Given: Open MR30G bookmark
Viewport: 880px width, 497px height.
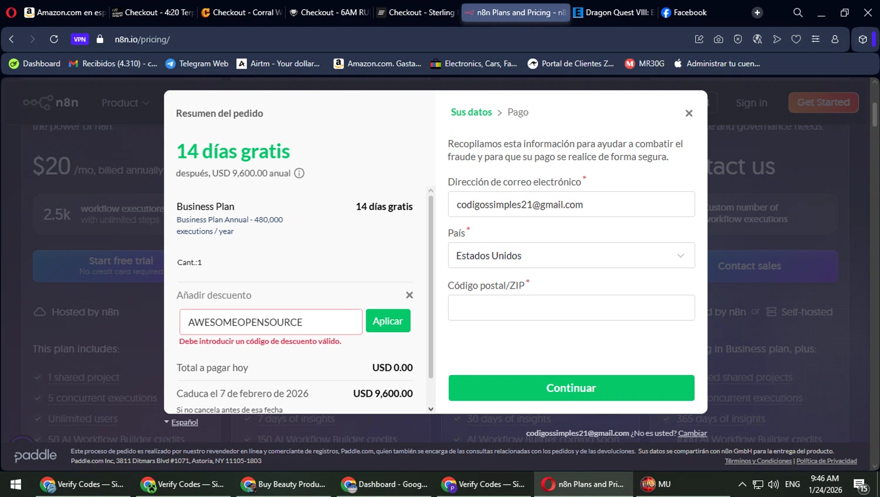Looking at the screenshot, I should point(645,63).
